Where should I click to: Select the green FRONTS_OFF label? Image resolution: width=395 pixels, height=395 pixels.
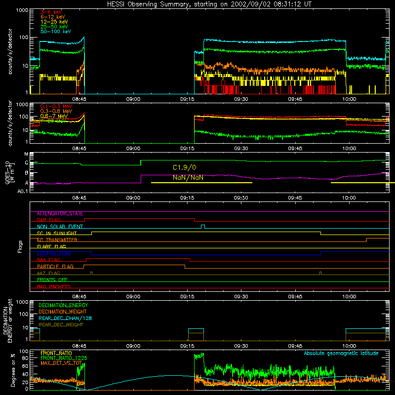(52, 280)
